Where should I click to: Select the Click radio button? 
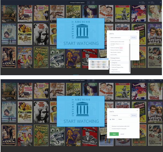[110, 120]
